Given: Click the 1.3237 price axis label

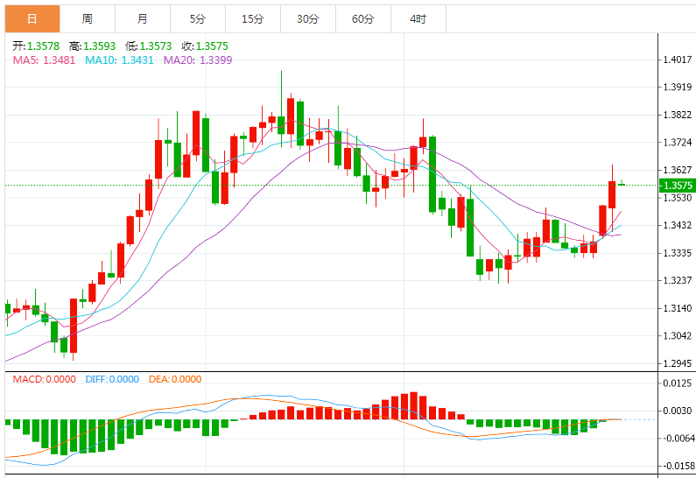Looking at the screenshot, I should coord(678,280).
